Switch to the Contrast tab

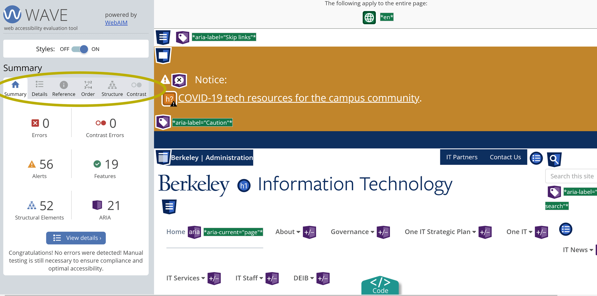136,89
